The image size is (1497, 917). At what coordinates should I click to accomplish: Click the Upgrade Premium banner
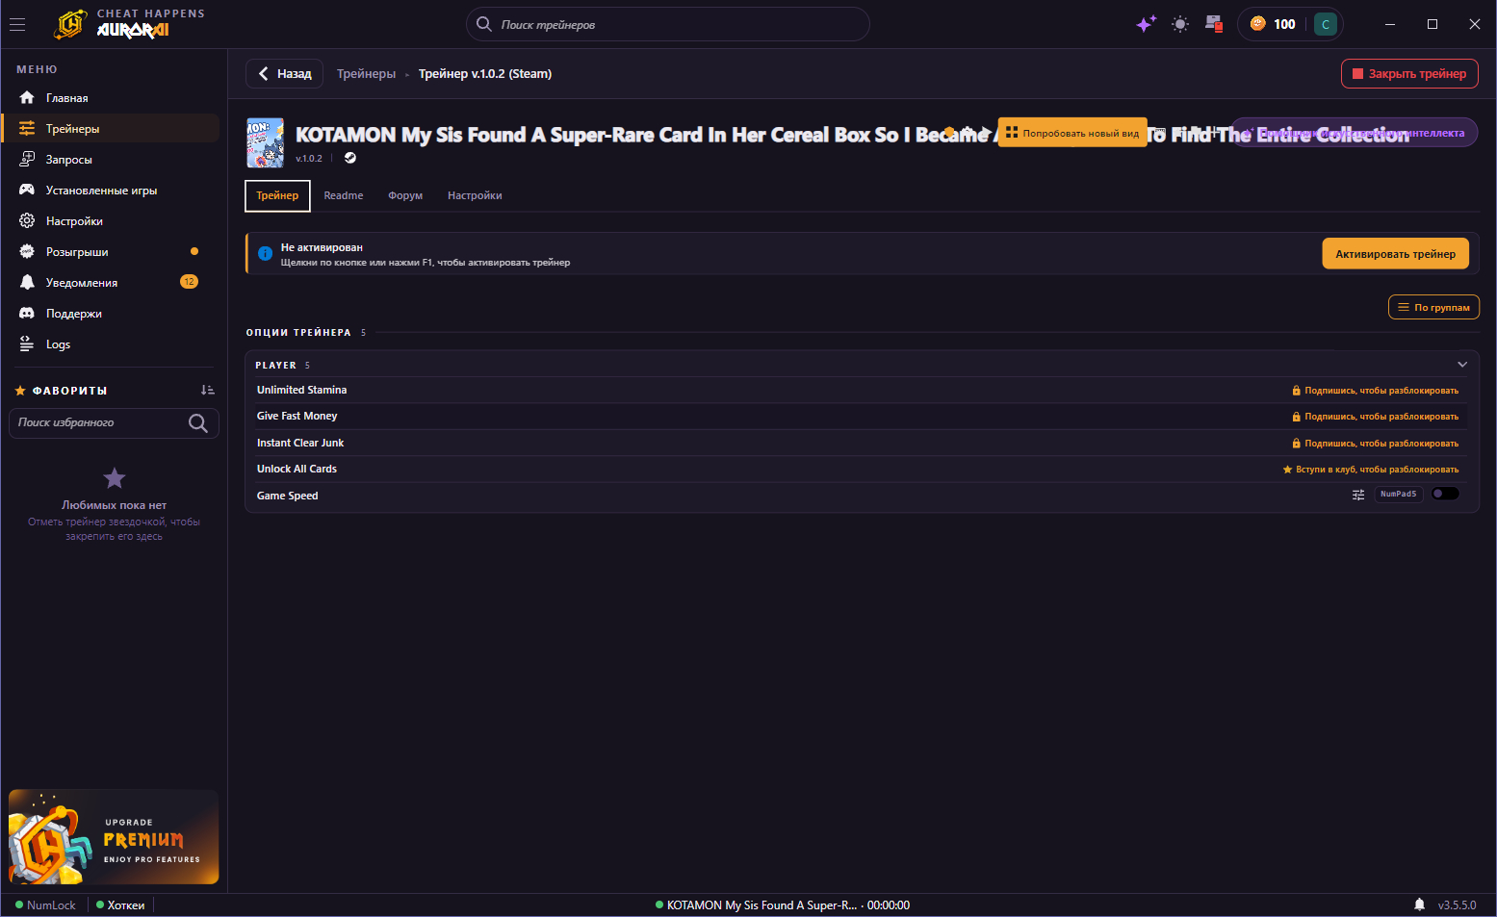tap(114, 837)
